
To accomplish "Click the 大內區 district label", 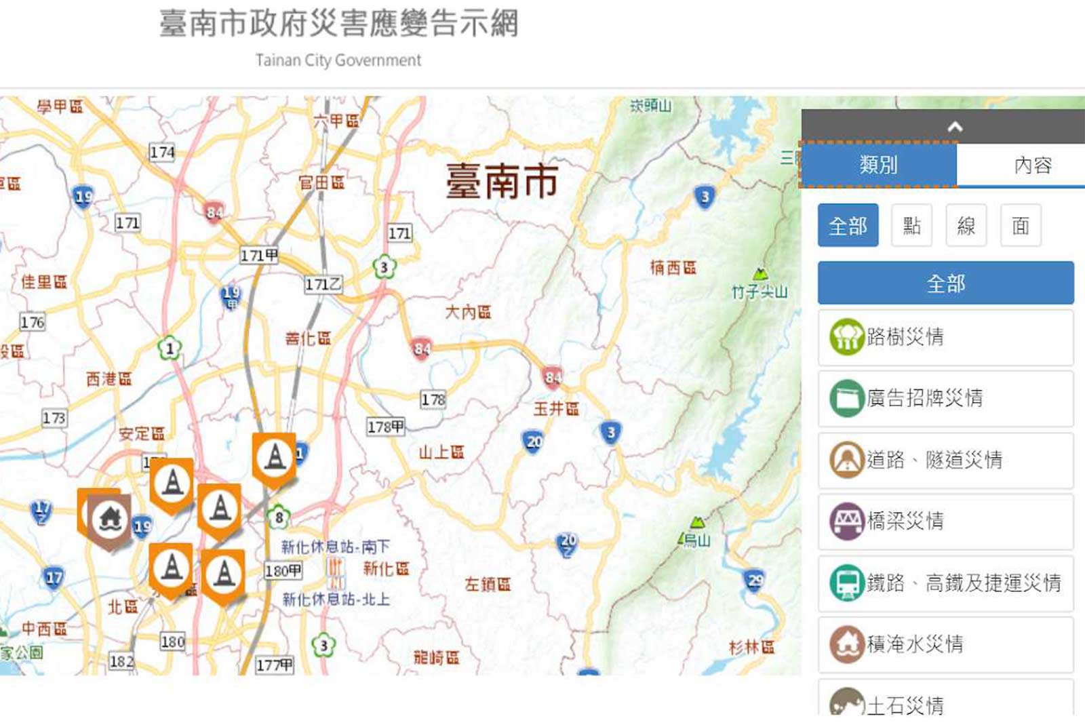I will (468, 313).
